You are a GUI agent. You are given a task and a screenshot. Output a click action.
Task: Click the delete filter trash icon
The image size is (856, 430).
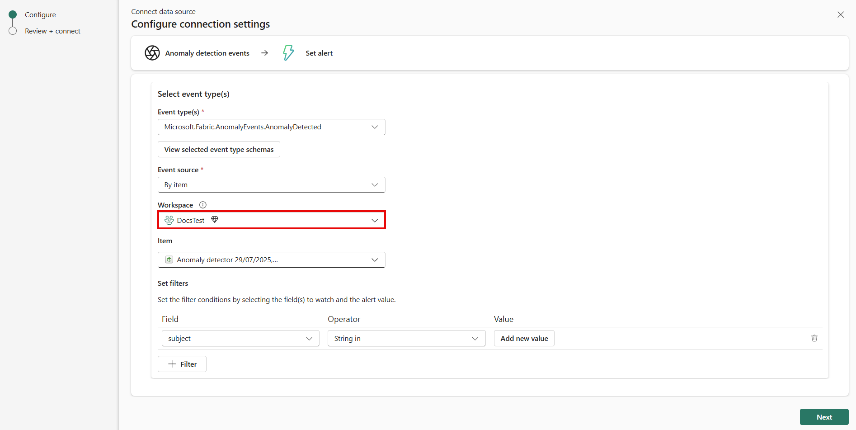(814, 338)
